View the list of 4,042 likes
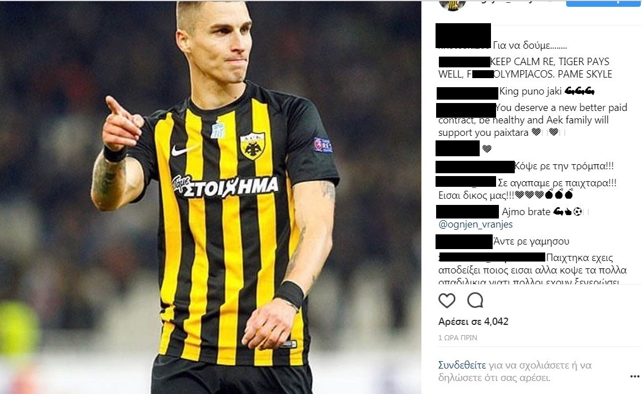The image size is (642, 394). click(473, 322)
